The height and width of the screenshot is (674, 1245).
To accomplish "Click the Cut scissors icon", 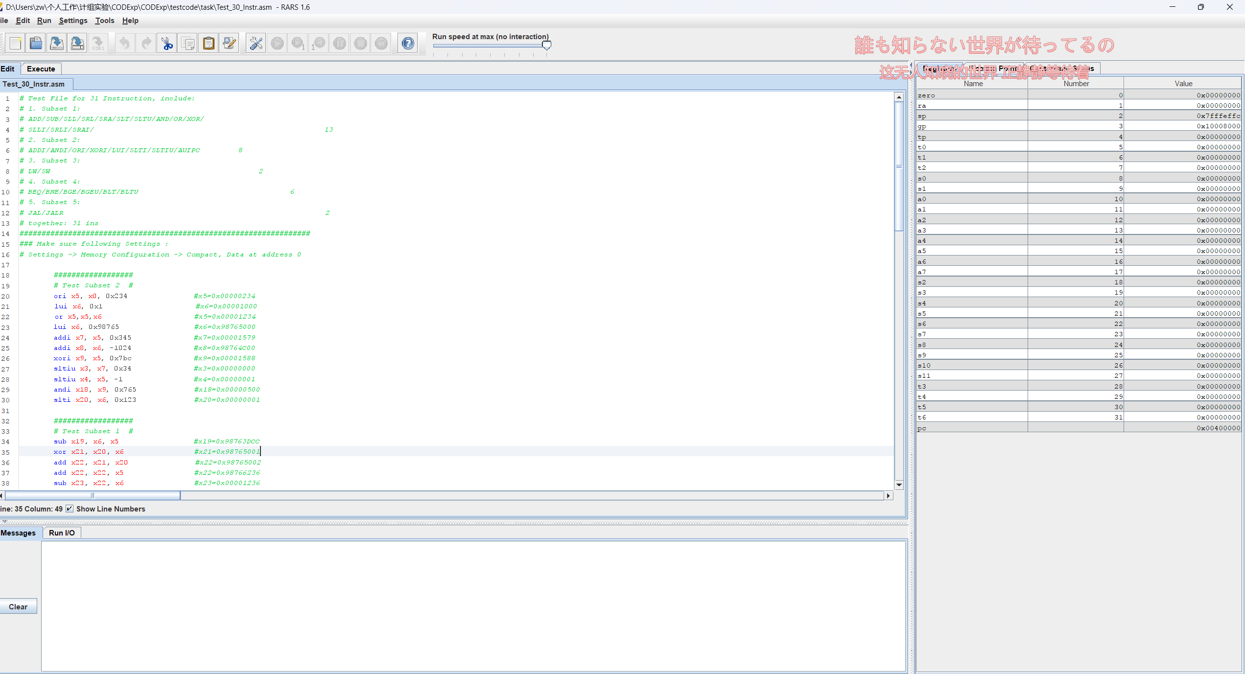I will click(167, 44).
